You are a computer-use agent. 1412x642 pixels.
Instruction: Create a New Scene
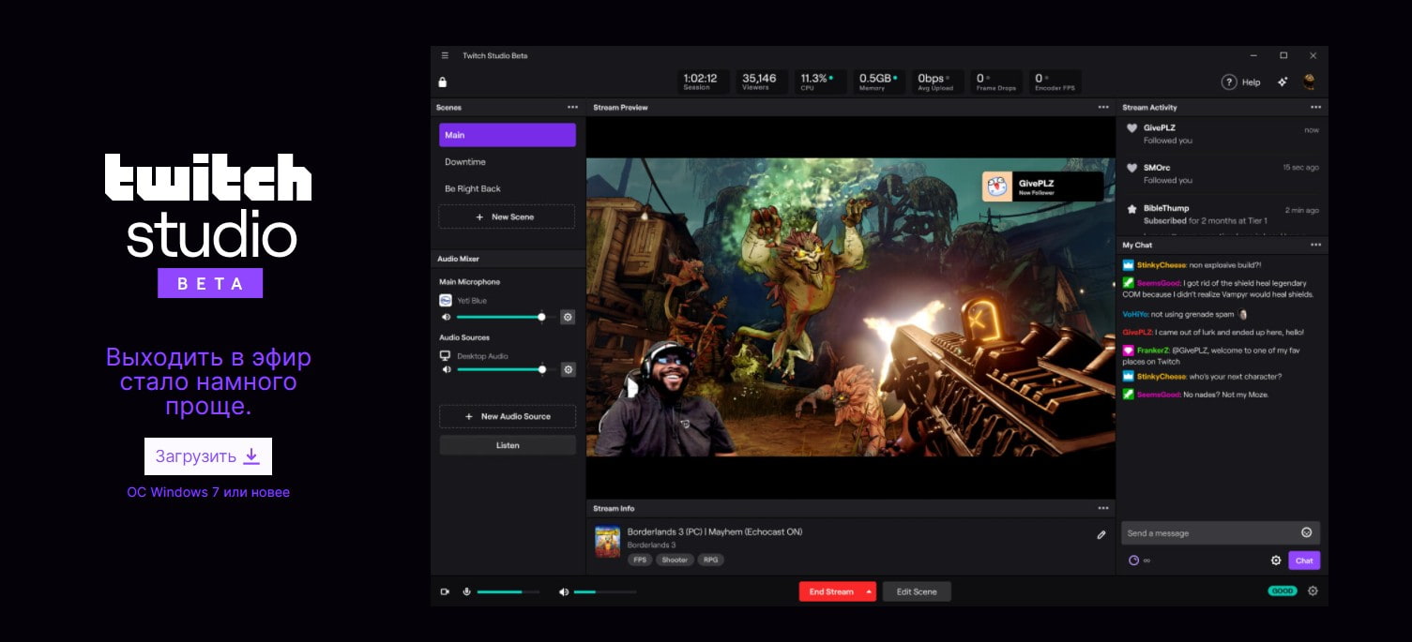[x=507, y=216]
